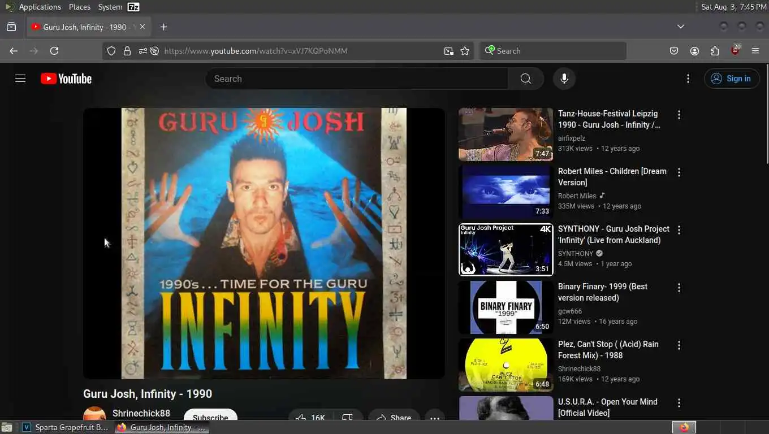The height and width of the screenshot is (434, 769).
Task: Select Guru Josh, Infinity taskbar window
Action: click(162, 427)
